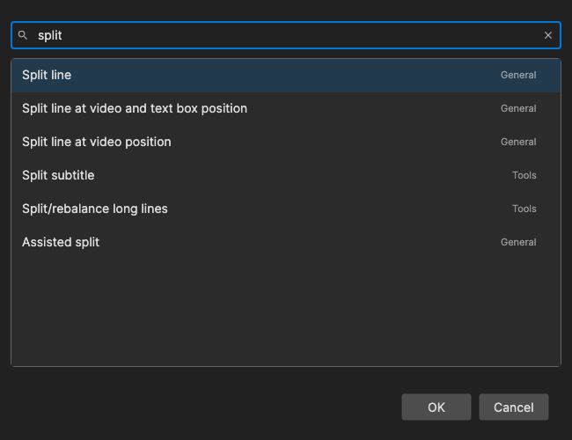Click "Tools" label beside Split/rebalance long lines
572x440 pixels.
pos(524,209)
